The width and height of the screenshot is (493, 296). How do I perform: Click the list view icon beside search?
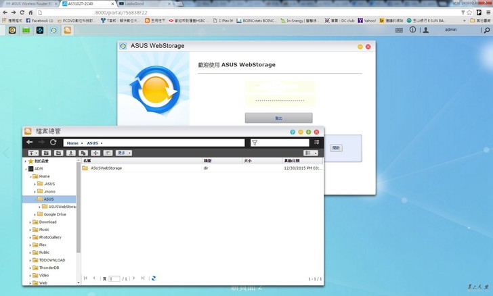316,143
